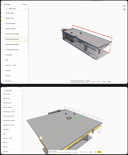Image resolution: width=128 pixels, height=155 pixels.
Task: Select B1_Entertain_SectionBB in the top drawings list
Action: [16, 44]
